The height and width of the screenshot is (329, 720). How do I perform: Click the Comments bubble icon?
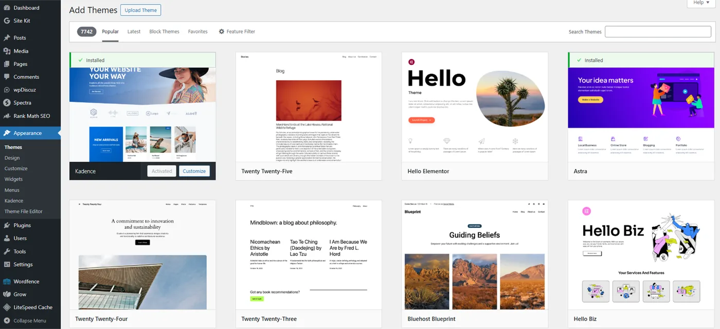7,77
